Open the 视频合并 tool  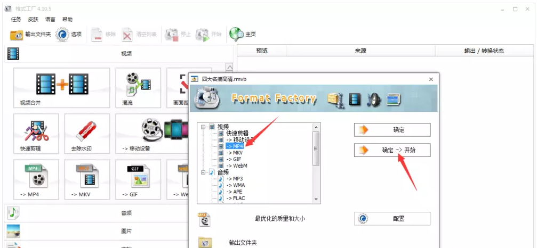coord(62,88)
